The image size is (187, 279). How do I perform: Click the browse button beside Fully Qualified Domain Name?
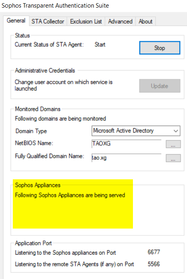pos(173,158)
